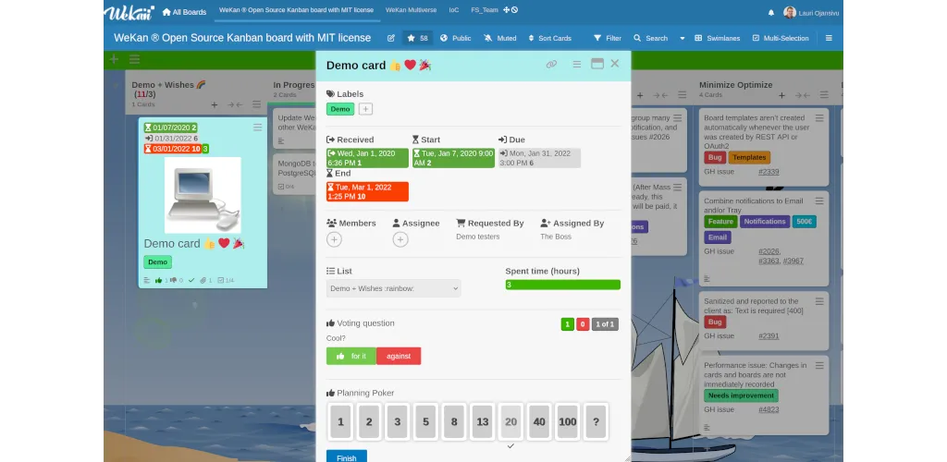Open Lauri Ojansivu user menu
The height and width of the screenshot is (462, 947).
point(810,12)
